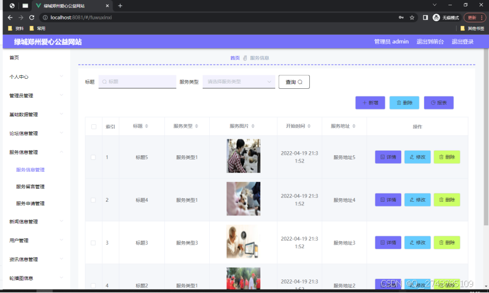Delete row 标题3
This screenshot has width=489, height=293.
(447, 242)
